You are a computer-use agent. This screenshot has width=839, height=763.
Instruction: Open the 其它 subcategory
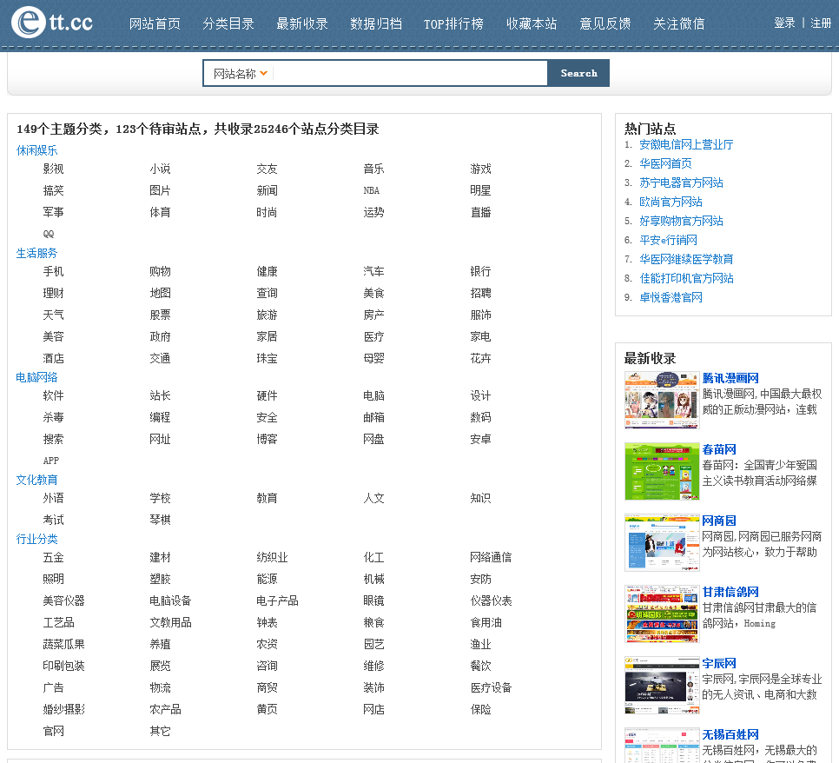[160, 731]
